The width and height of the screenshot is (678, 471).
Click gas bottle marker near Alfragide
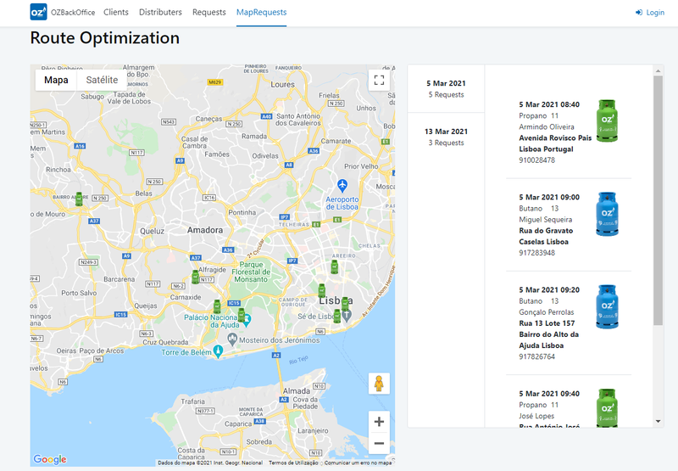point(196,277)
